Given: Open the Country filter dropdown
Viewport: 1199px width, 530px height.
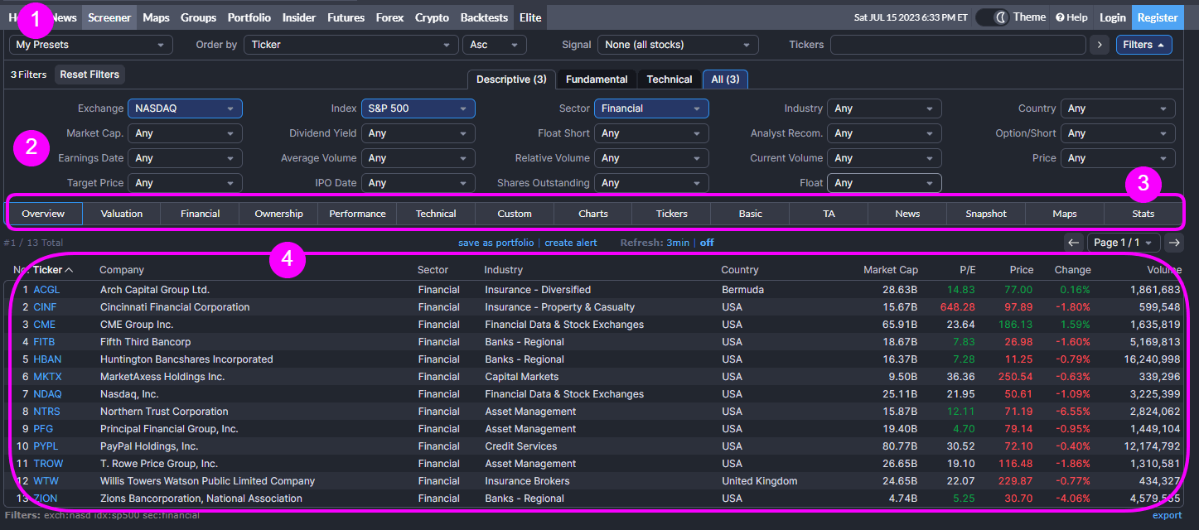Looking at the screenshot, I should click(1118, 108).
